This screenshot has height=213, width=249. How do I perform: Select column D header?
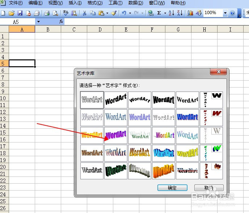click(x=100, y=29)
